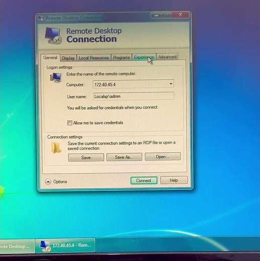This screenshot has width=260, height=261.
Task: Click the credentials prompt notice text
Action: point(112,107)
